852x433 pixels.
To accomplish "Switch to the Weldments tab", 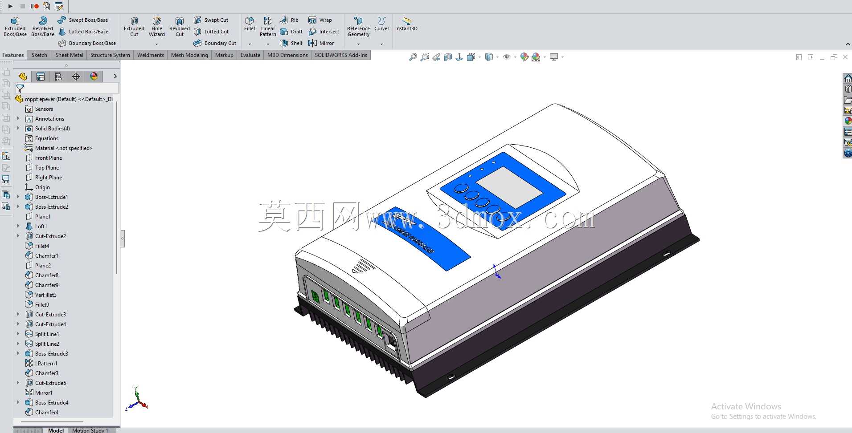I will [151, 55].
